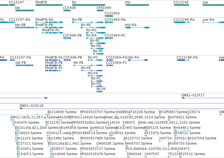Click the CG5498 gene label

tap(69, 8)
